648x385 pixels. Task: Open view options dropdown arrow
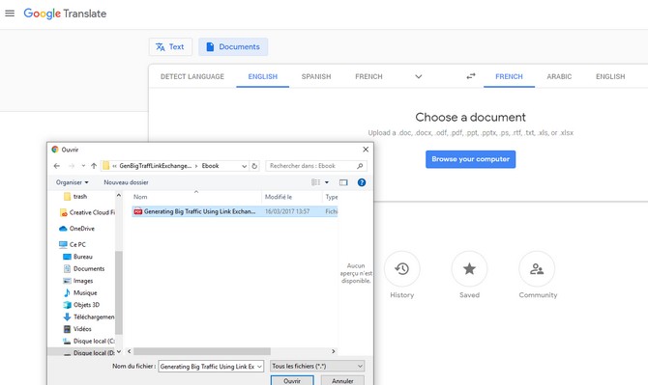click(327, 182)
